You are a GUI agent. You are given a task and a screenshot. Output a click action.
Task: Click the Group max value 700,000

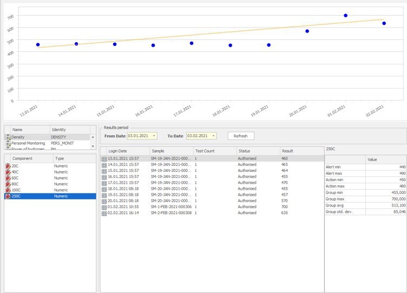tap(398, 199)
